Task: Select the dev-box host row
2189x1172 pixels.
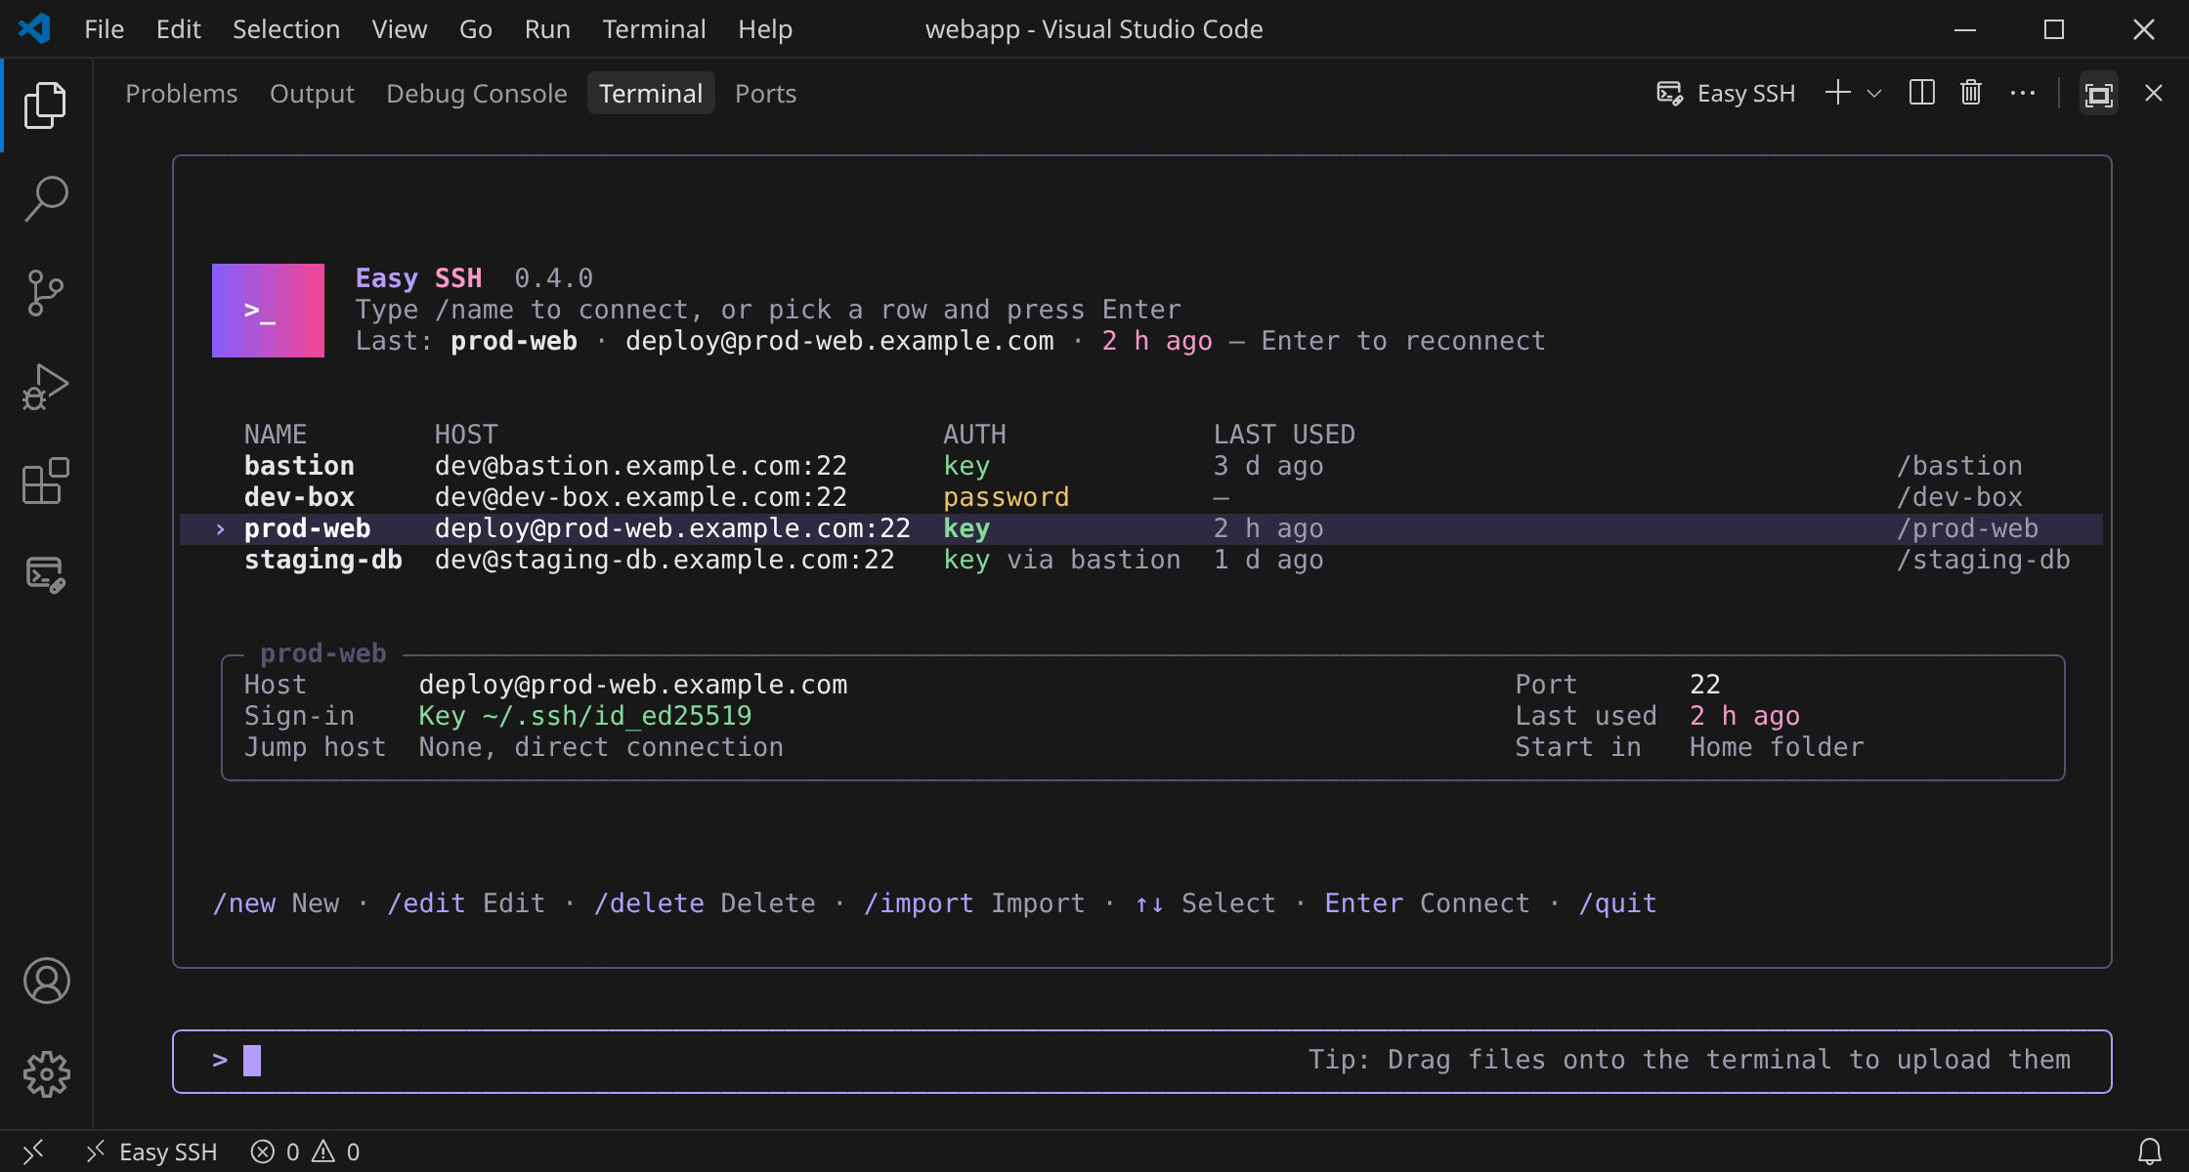Action: (1141, 497)
